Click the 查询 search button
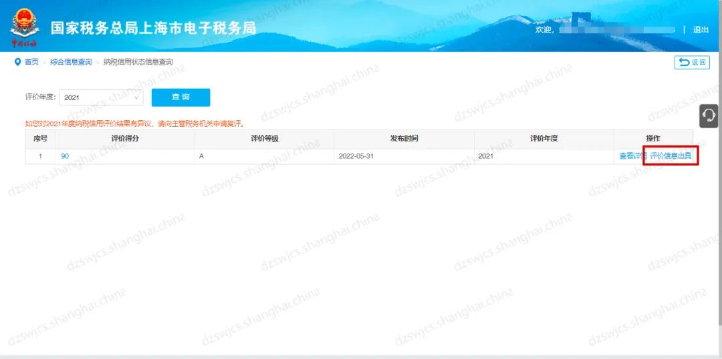 (x=180, y=97)
